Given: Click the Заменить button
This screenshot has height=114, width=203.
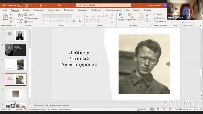Looking at the screenshot, I should (x=159, y=18).
